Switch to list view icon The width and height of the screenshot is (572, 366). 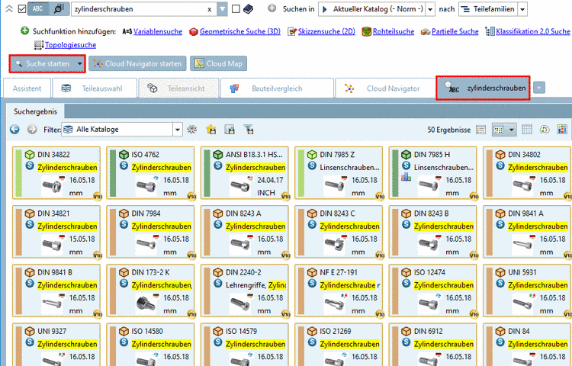[480, 130]
